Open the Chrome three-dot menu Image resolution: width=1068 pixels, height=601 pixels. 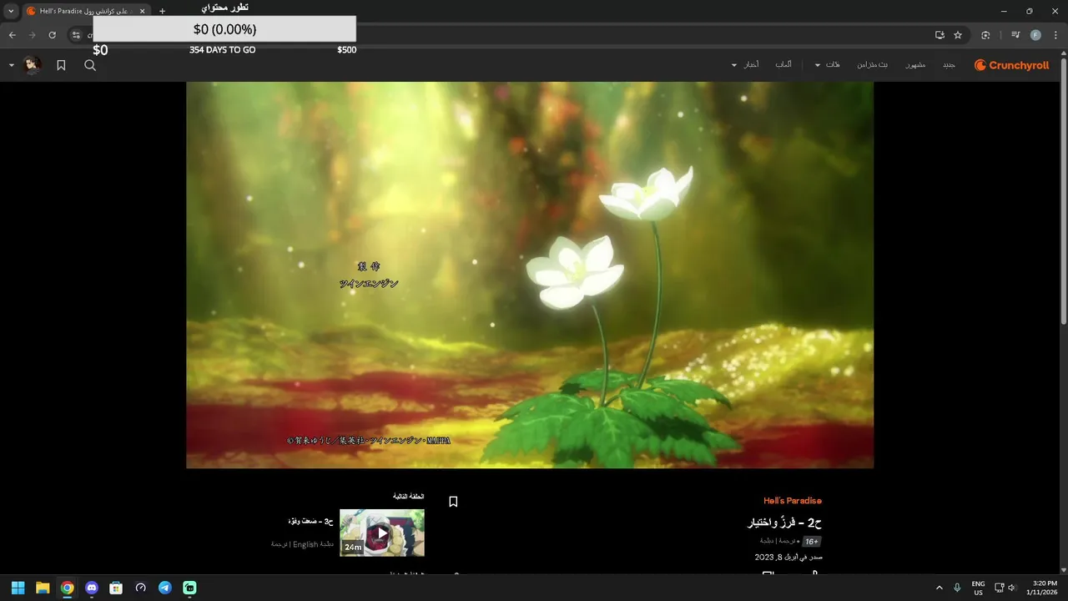1055,35
